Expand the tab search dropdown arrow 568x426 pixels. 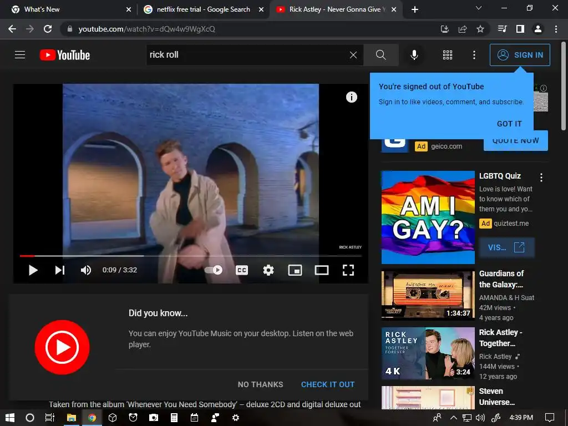pos(479,8)
